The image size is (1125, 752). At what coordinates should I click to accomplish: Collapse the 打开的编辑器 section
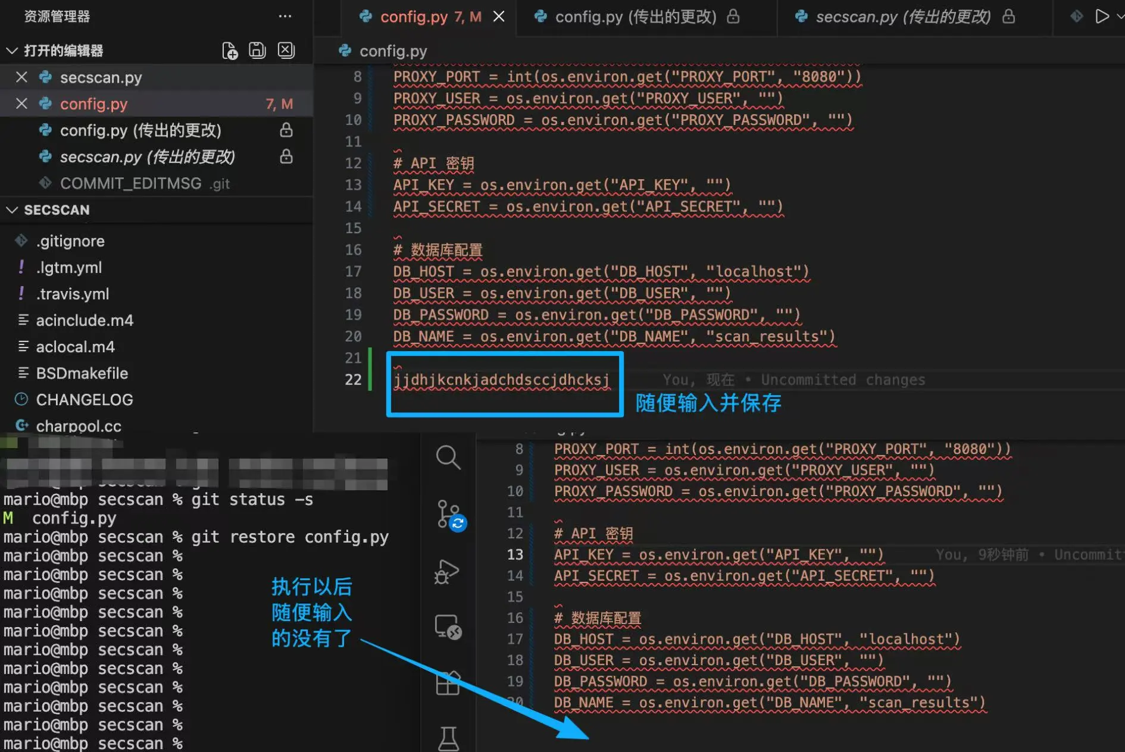[x=12, y=51]
